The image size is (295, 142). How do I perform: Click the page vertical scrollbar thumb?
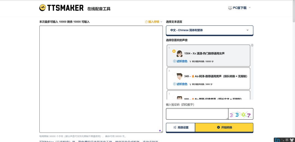tap(294, 11)
